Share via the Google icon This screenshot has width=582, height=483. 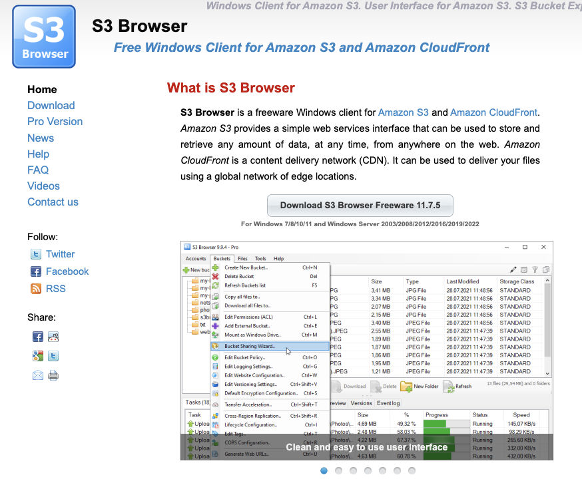tap(38, 356)
